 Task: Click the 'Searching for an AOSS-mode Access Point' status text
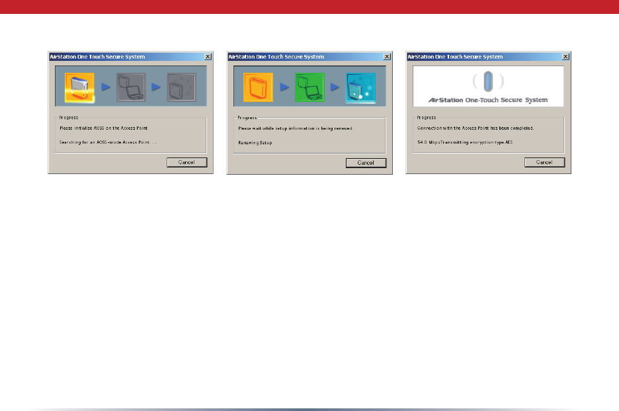pos(108,142)
